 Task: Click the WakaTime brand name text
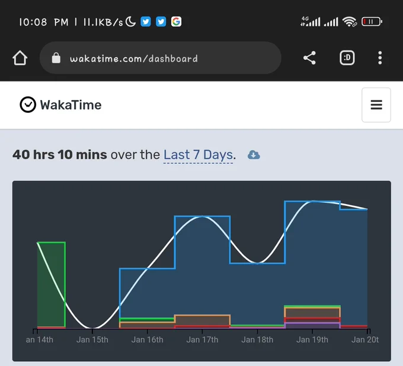[71, 105]
